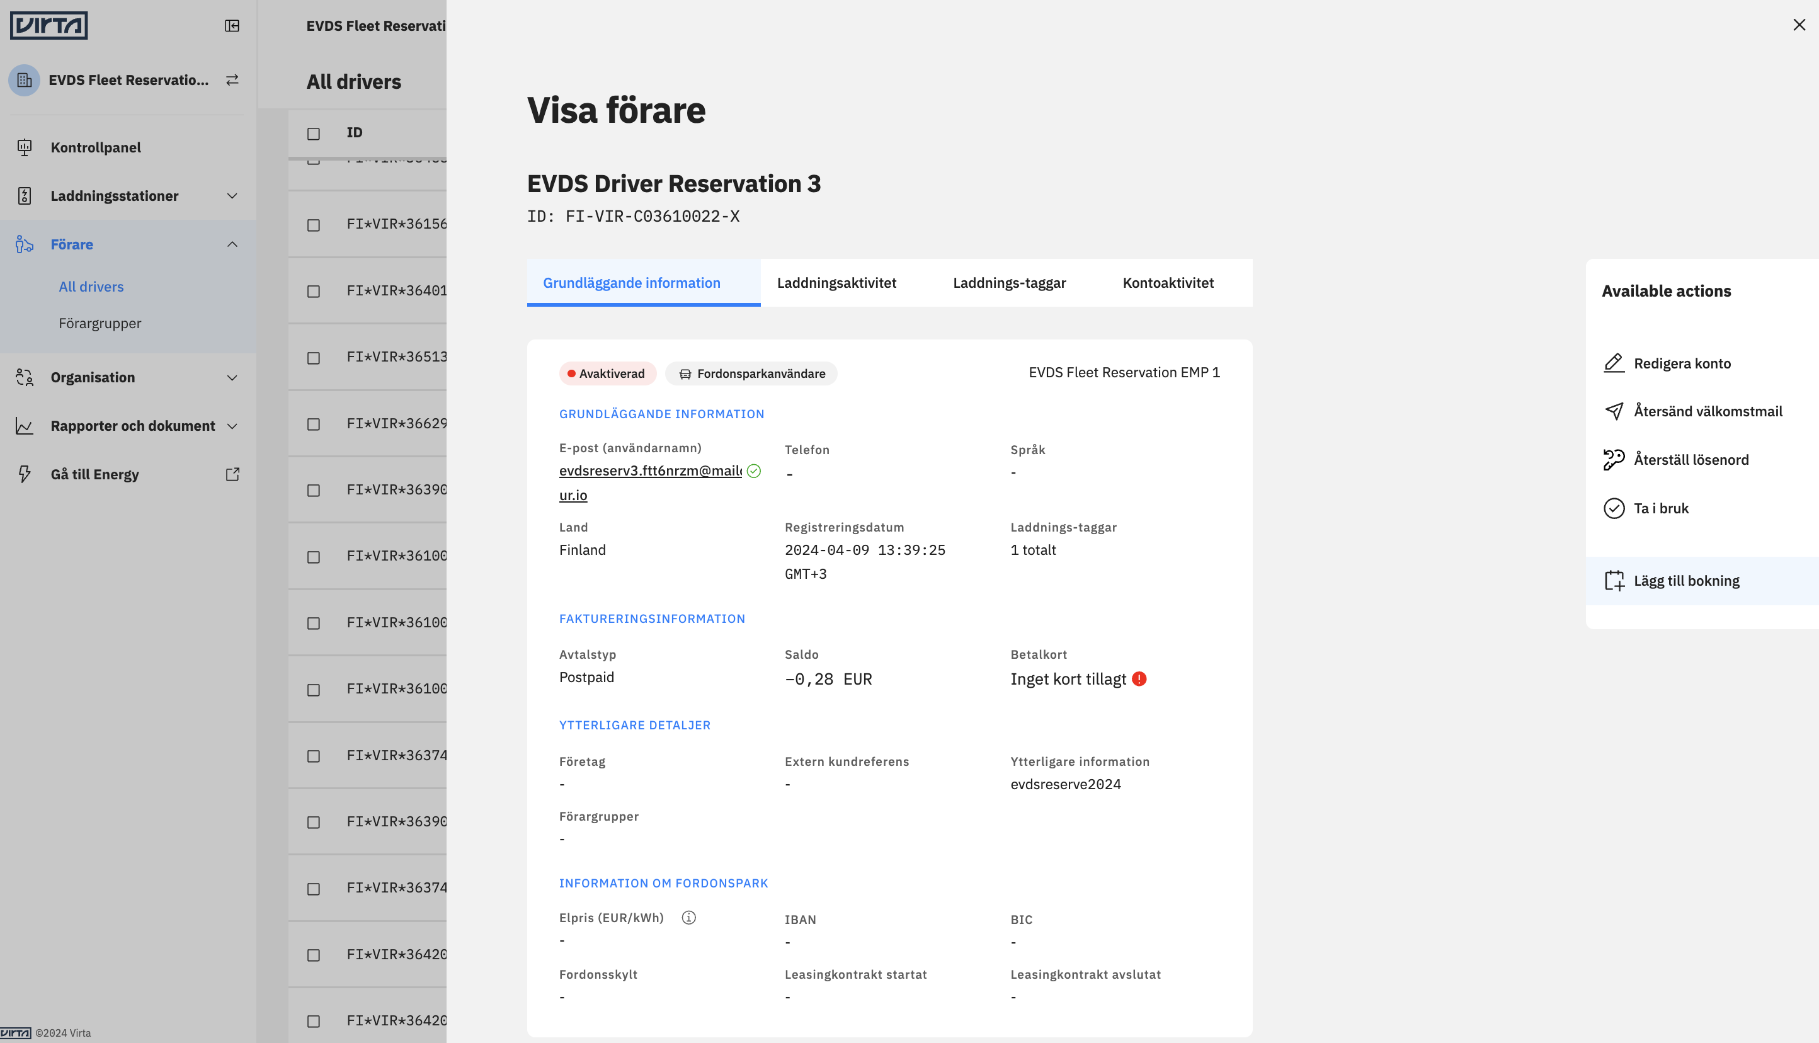The image size is (1819, 1043).
Task: Click the Återställ lösenord action
Action: [1691, 460]
